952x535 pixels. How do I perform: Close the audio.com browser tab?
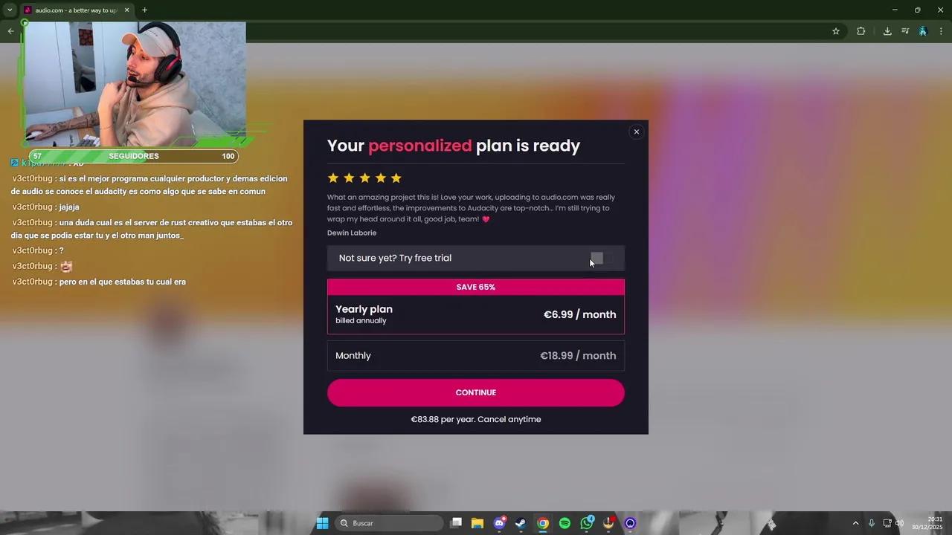[126, 10]
